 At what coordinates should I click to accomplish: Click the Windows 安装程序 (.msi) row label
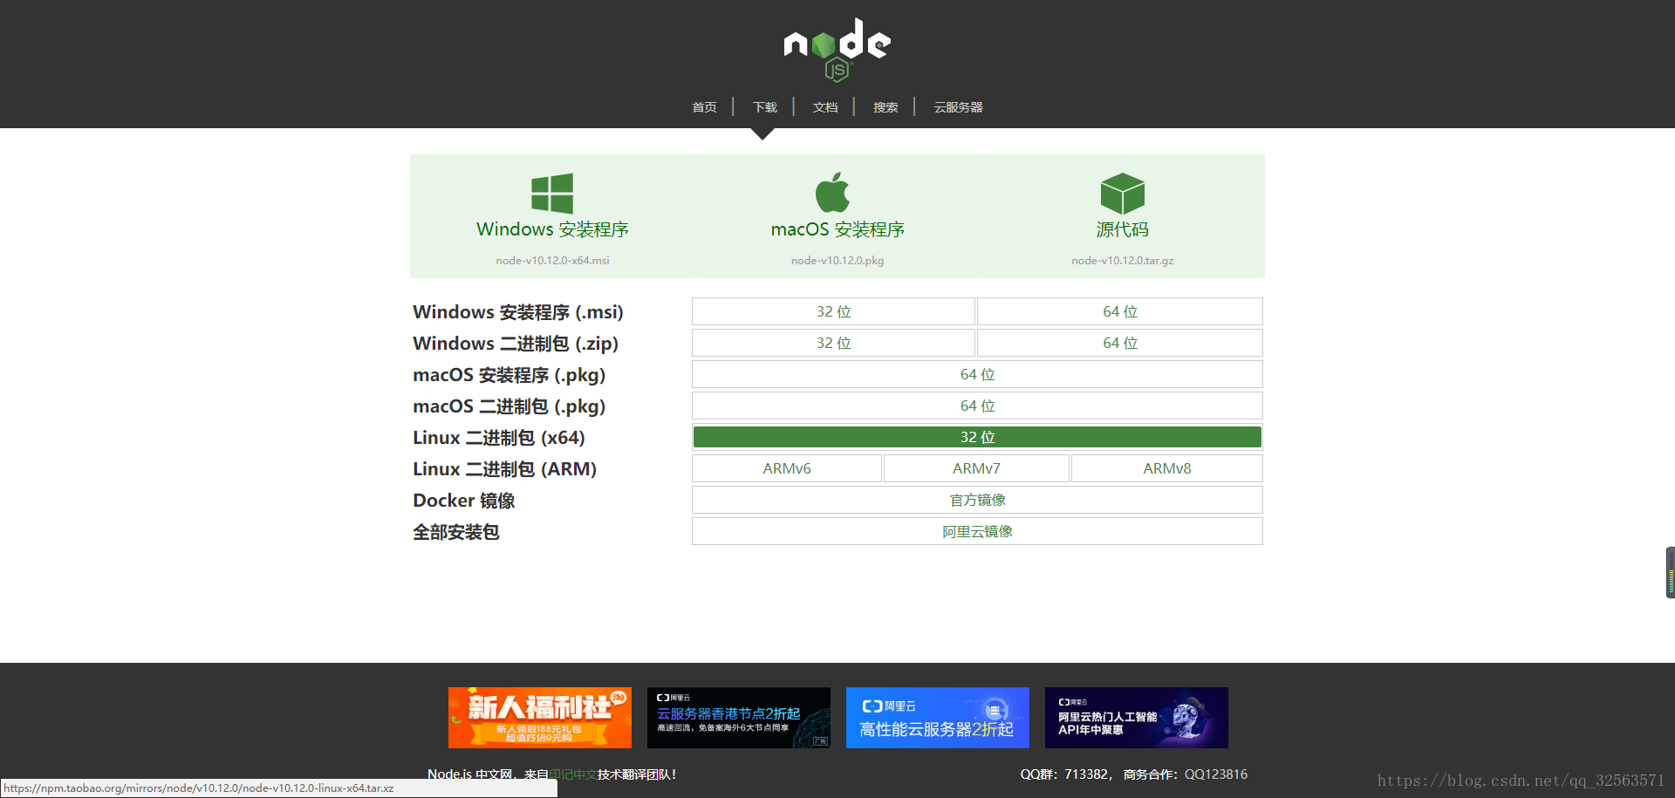[518, 312]
